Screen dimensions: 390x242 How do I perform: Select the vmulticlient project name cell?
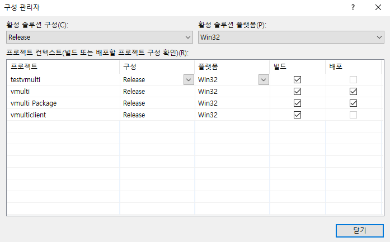click(28, 115)
